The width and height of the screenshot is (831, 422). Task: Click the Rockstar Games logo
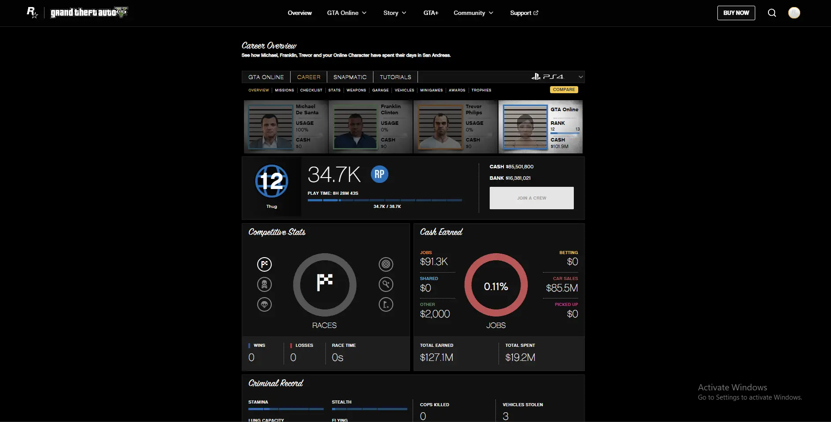click(32, 12)
